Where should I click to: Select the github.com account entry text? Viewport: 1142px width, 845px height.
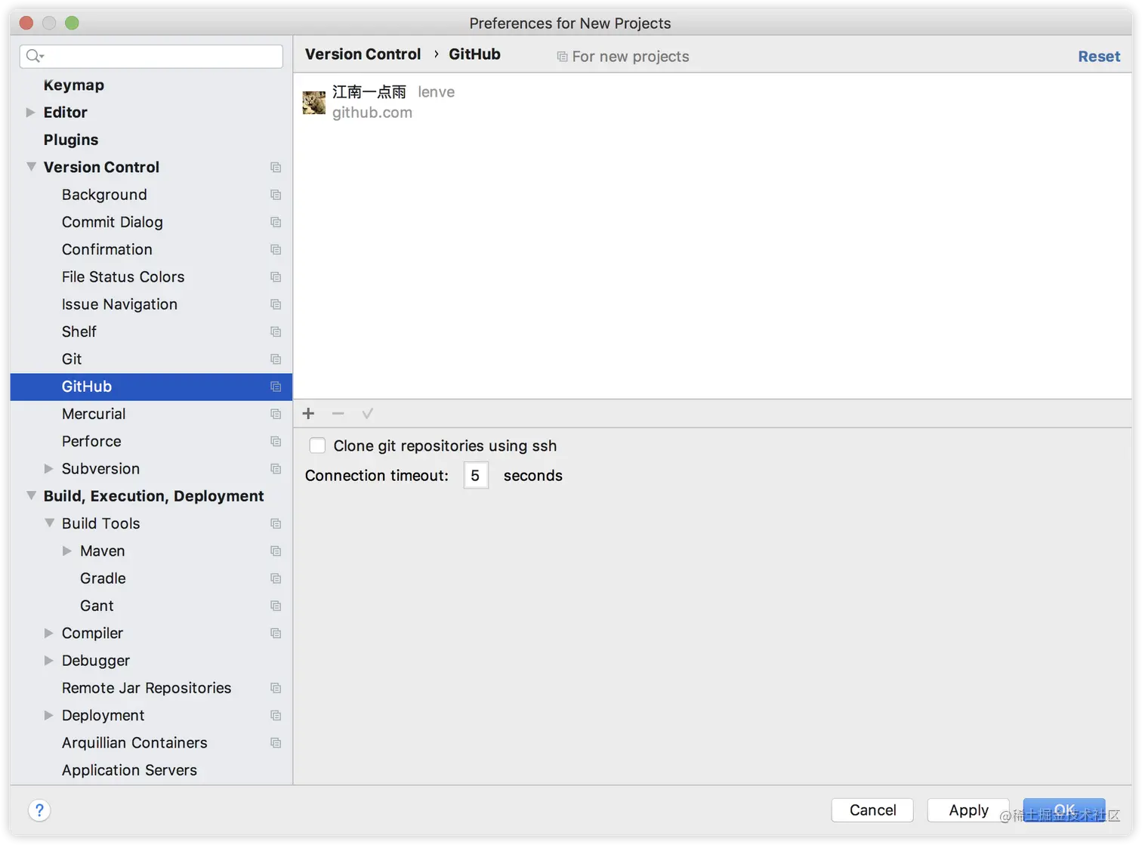pyautogui.click(x=372, y=113)
